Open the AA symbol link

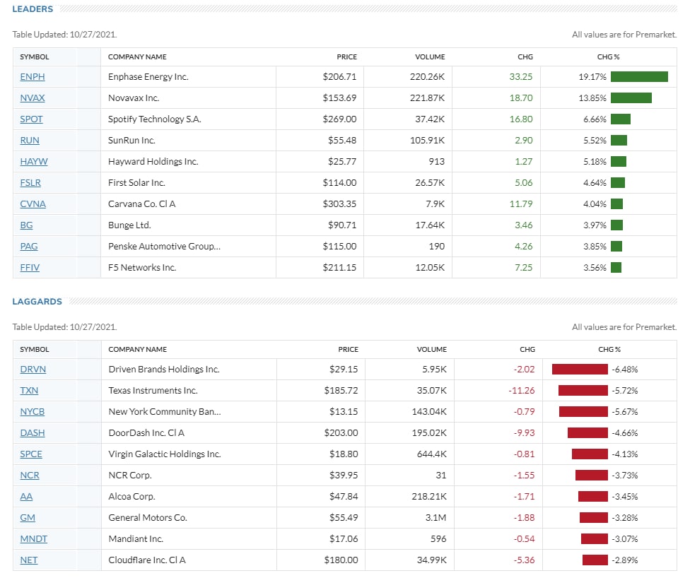pyautogui.click(x=26, y=496)
